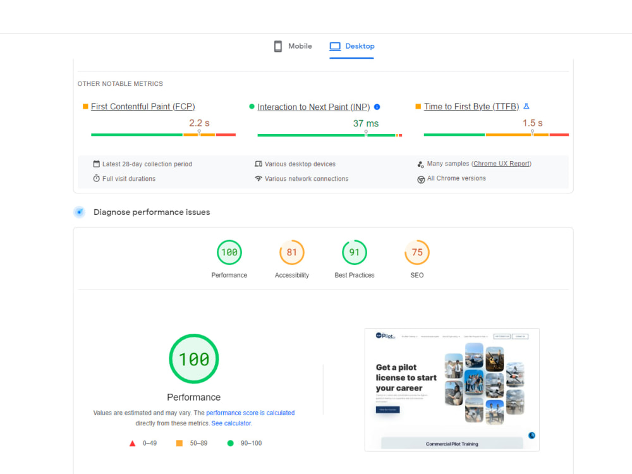Click the wifi icon for network connections
This screenshot has height=474, width=632.
(x=258, y=178)
